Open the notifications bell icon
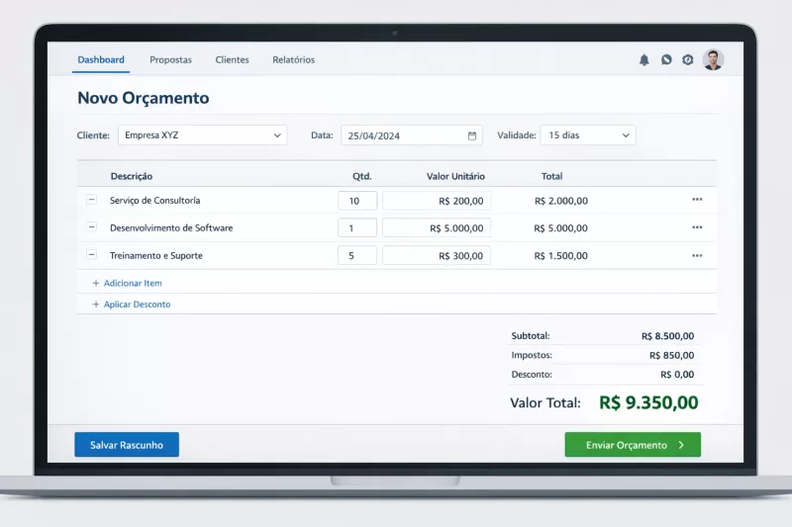 [644, 60]
